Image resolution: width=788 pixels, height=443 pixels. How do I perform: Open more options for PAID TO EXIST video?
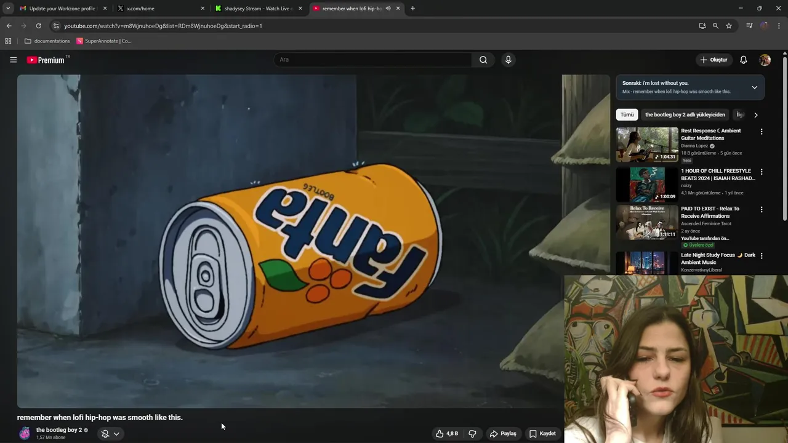point(762,209)
